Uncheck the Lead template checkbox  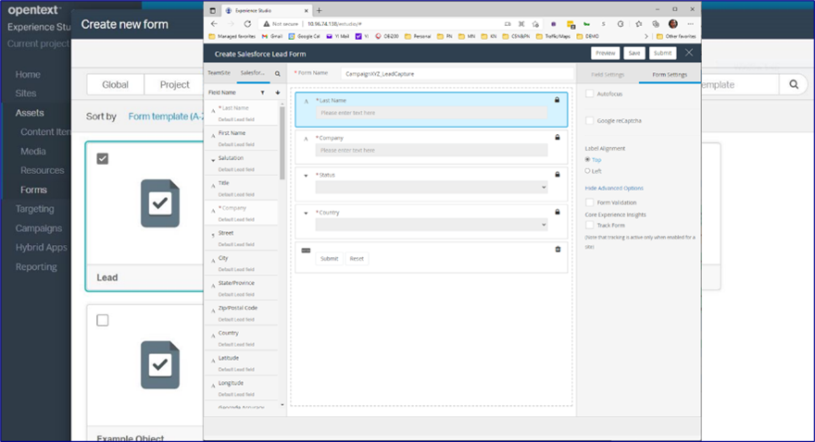click(103, 159)
